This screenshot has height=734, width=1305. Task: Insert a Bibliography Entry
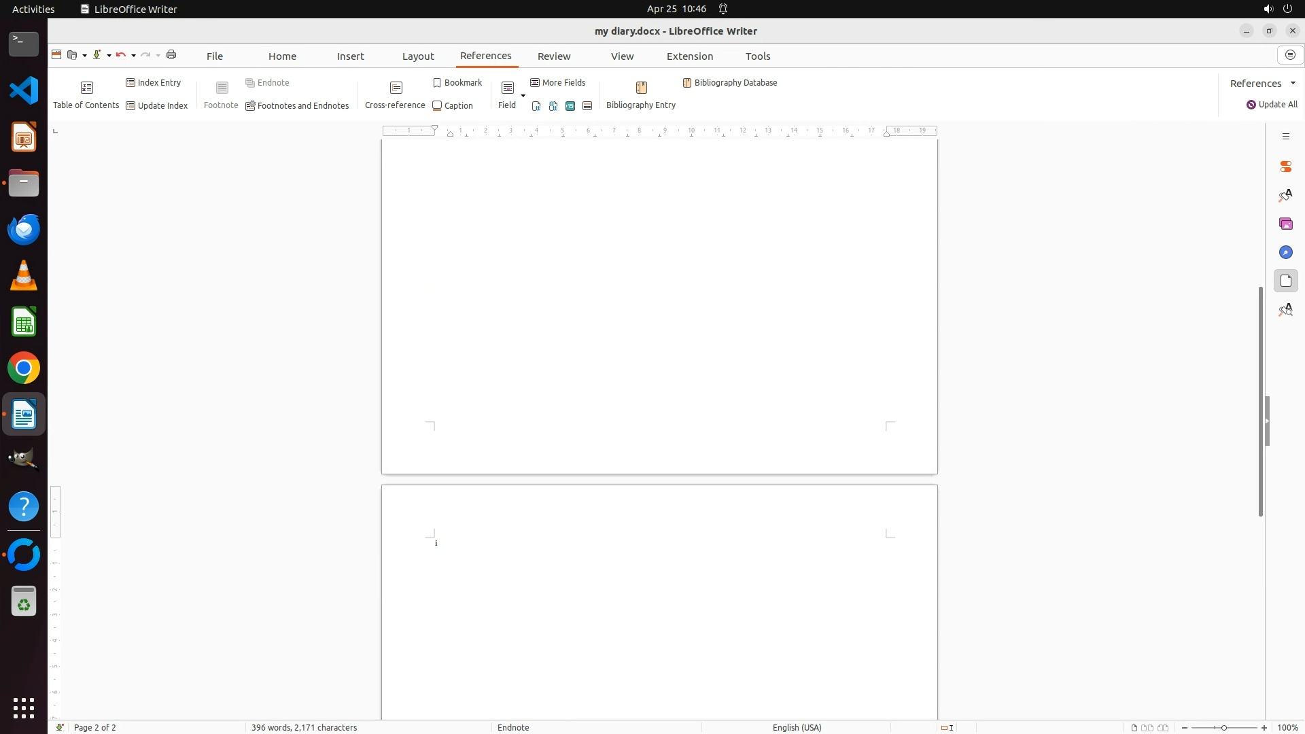point(640,94)
